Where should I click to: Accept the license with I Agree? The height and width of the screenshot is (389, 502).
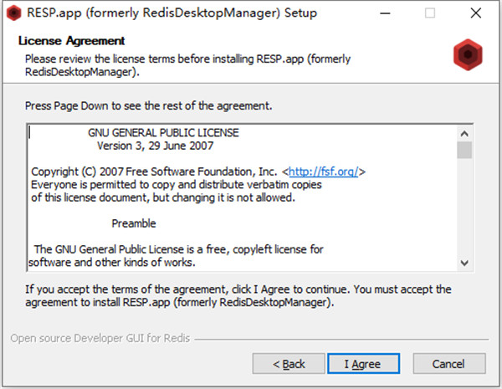(x=361, y=364)
